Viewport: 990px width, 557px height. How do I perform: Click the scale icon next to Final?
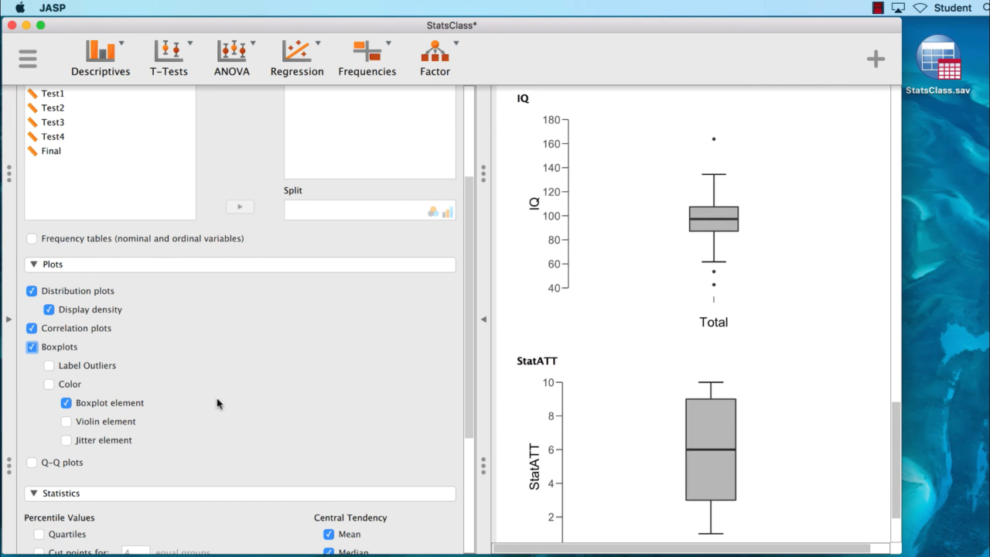click(32, 151)
